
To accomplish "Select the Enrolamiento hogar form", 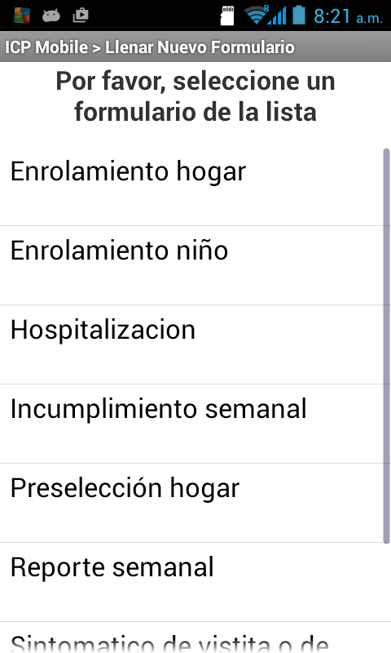I will click(195, 187).
